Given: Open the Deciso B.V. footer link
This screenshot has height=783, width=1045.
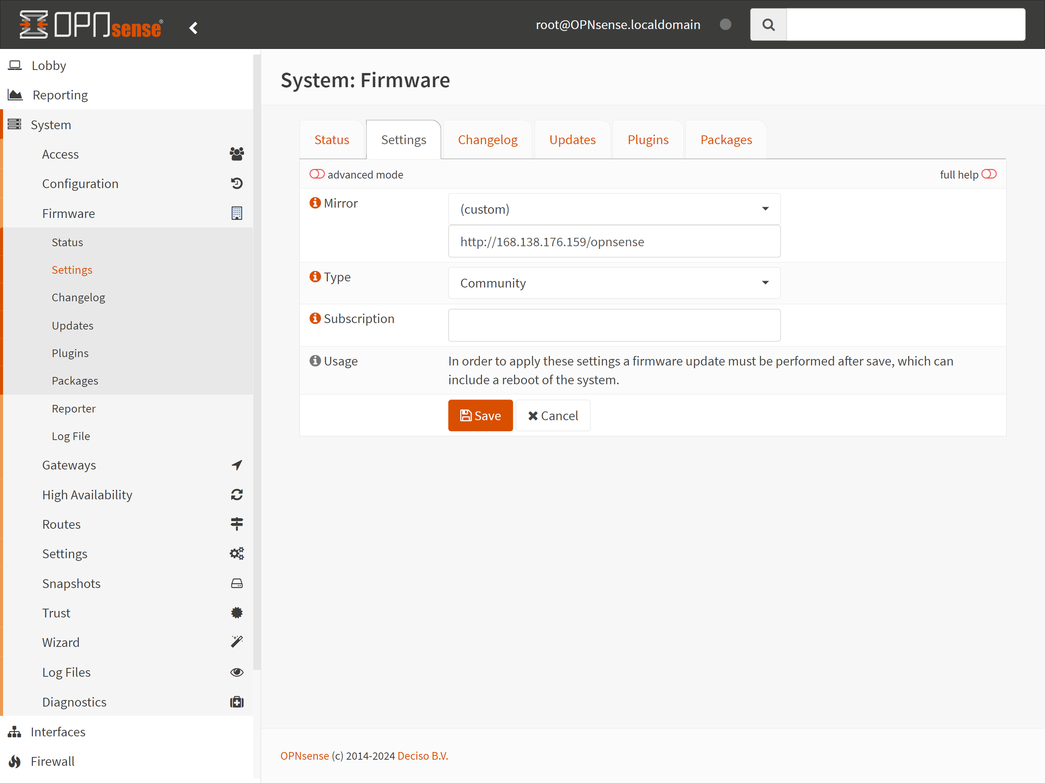Looking at the screenshot, I should click(x=423, y=755).
